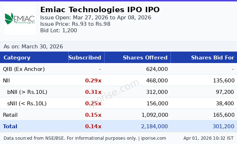
Task: Click the Category column header
Action: [x=17, y=58]
